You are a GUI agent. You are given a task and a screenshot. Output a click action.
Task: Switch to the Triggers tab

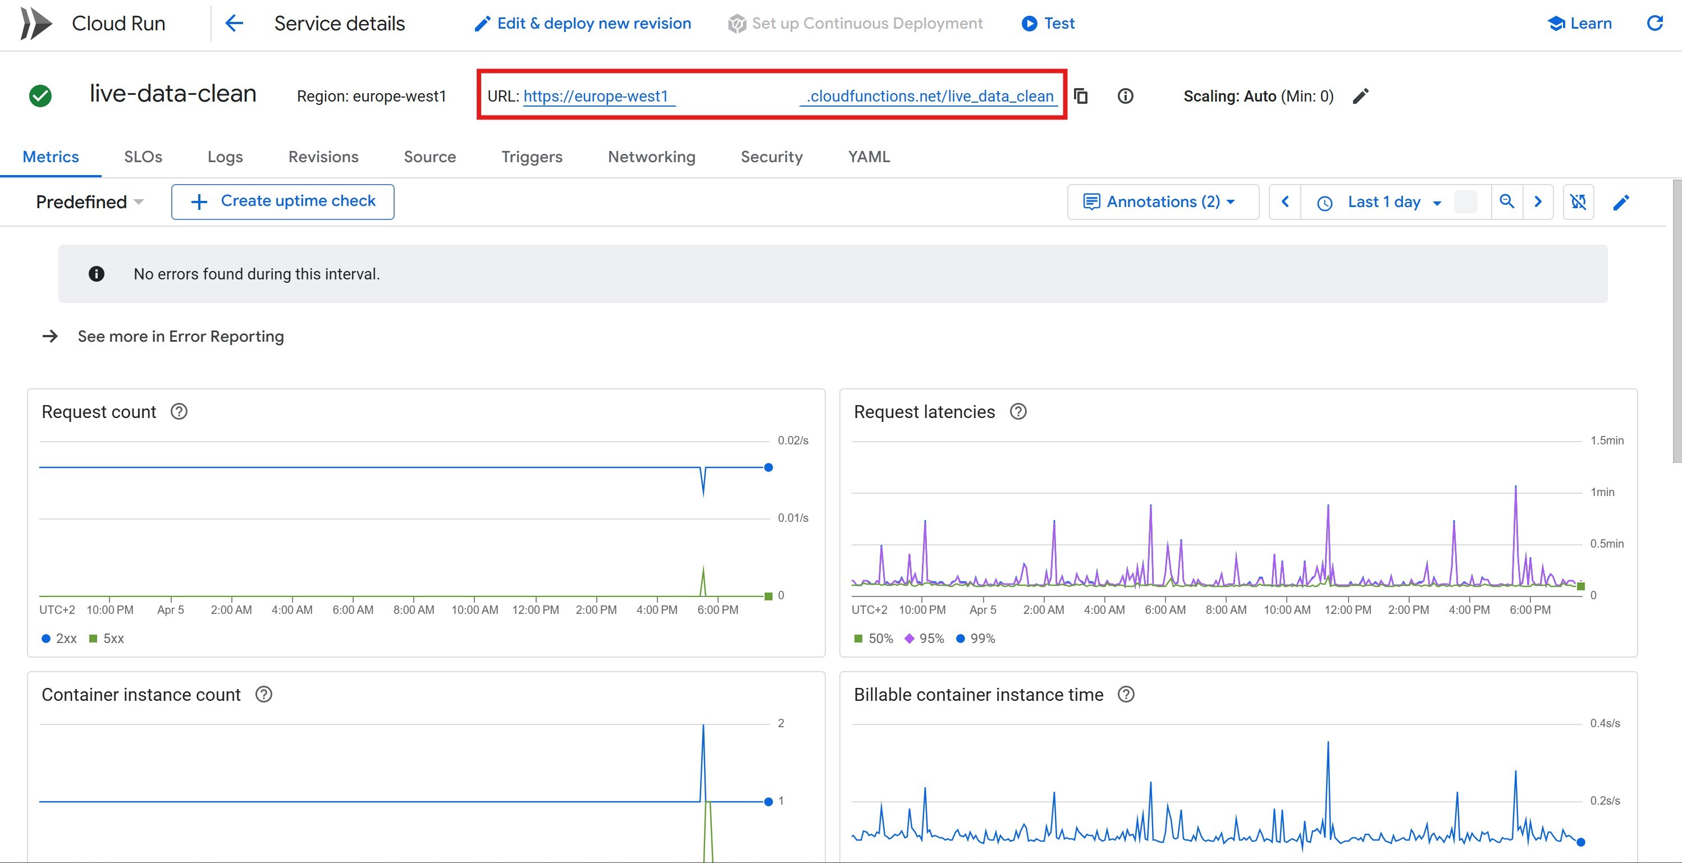532,157
